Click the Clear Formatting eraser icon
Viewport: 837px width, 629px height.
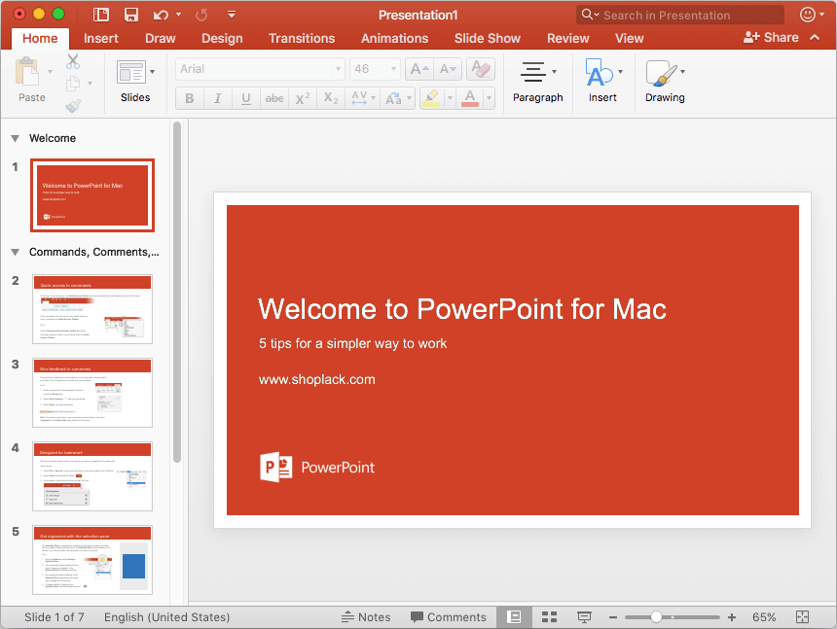(481, 69)
